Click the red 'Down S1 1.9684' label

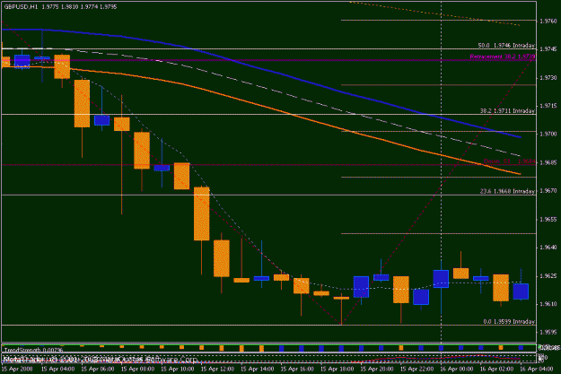coord(510,161)
